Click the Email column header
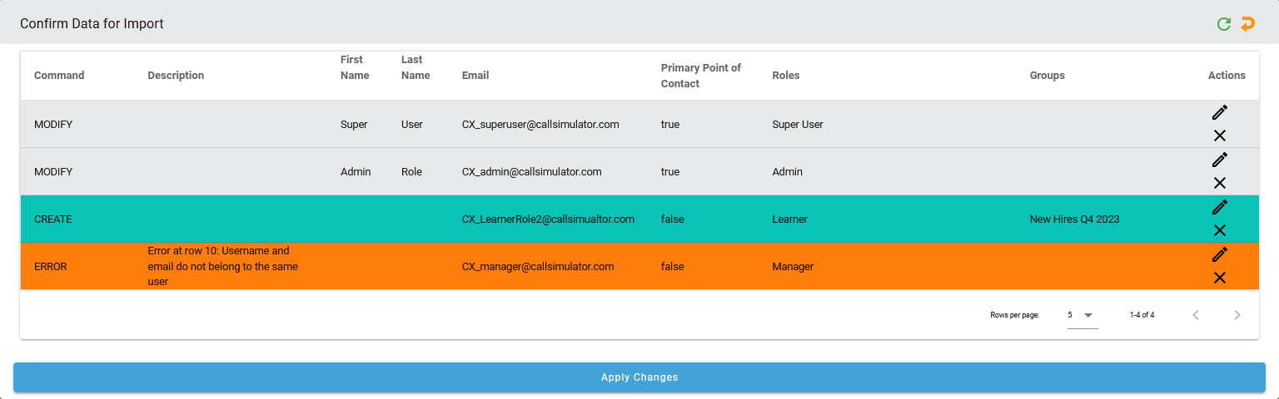This screenshot has height=399, width=1279. click(x=475, y=76)
